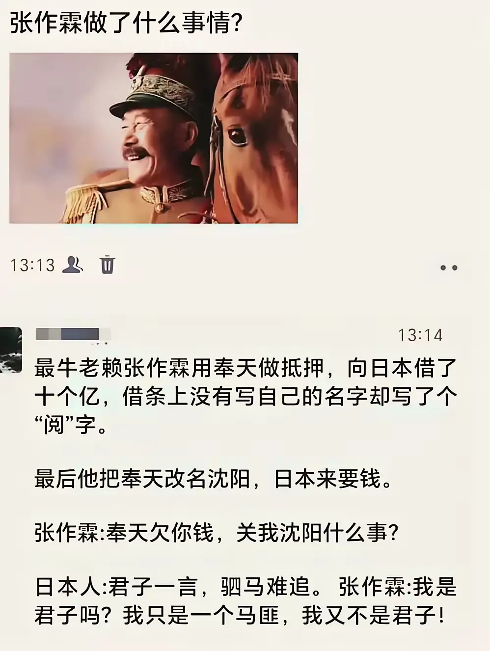Viewport: 490px width, 651px height.
Task: Tap the line 张作霖:奉天欠你钱
Action: click(x=216, y=533)
